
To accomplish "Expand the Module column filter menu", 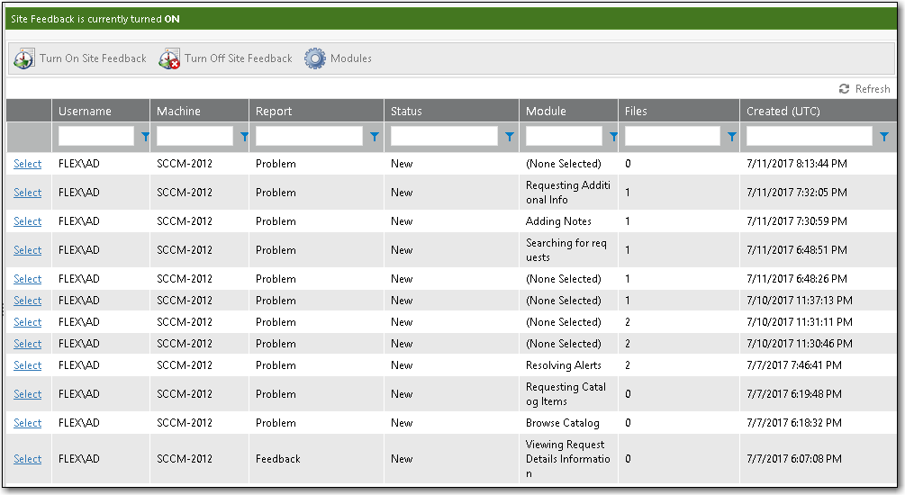I will [x=613, y=137].
